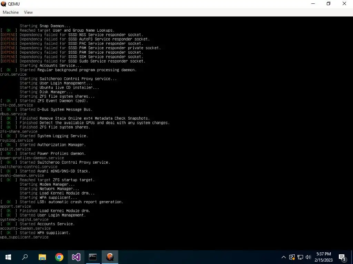Open the volume speaker tray icon
The height and width of the screenshot is (264, 353).
point(308,257)
